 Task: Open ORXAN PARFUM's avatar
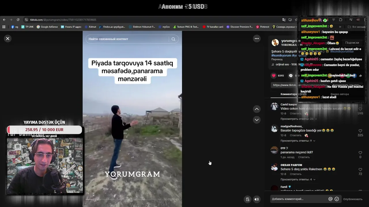274,167
